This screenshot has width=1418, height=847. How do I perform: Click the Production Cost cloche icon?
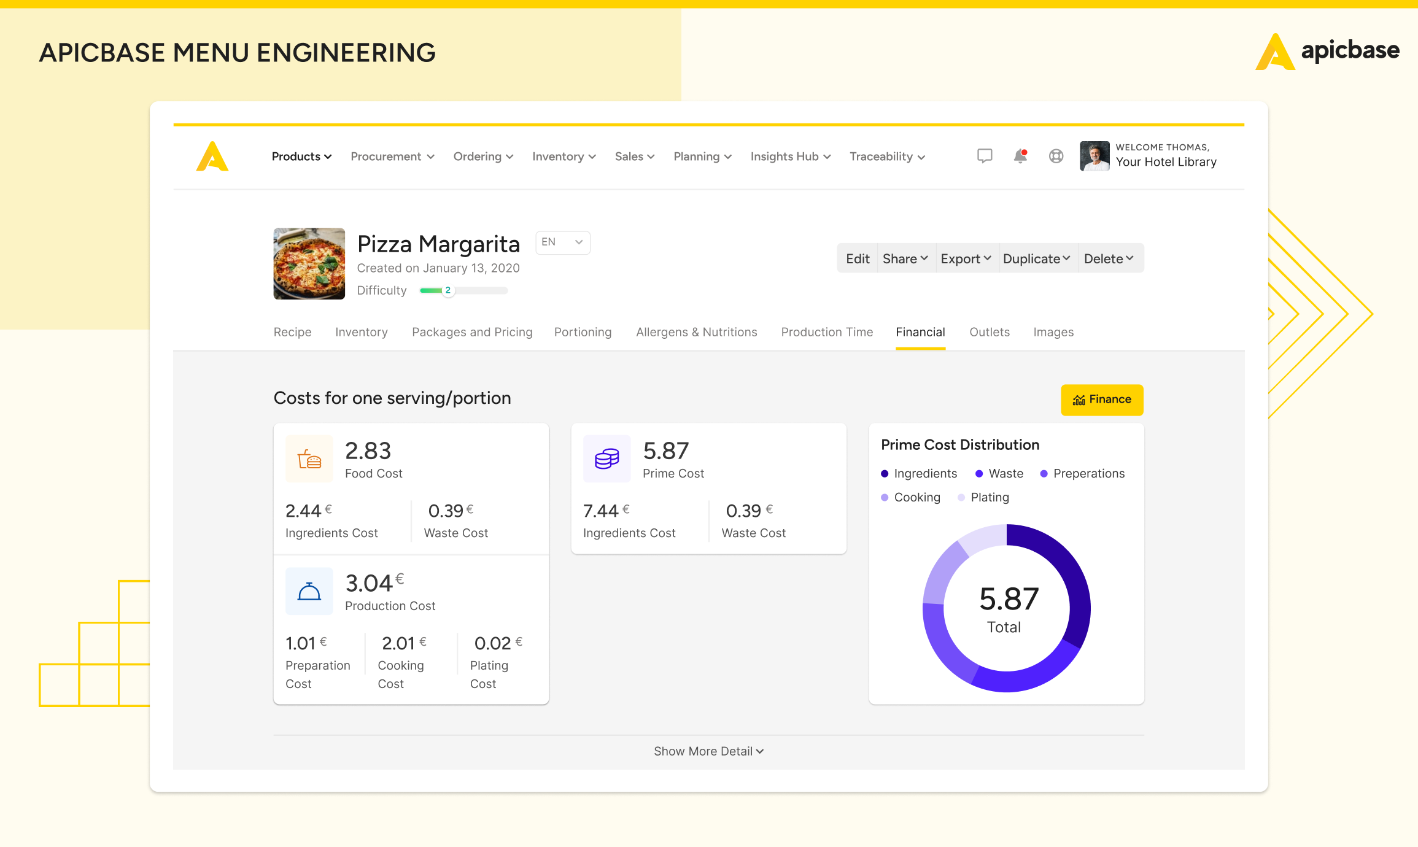(309, 591)
